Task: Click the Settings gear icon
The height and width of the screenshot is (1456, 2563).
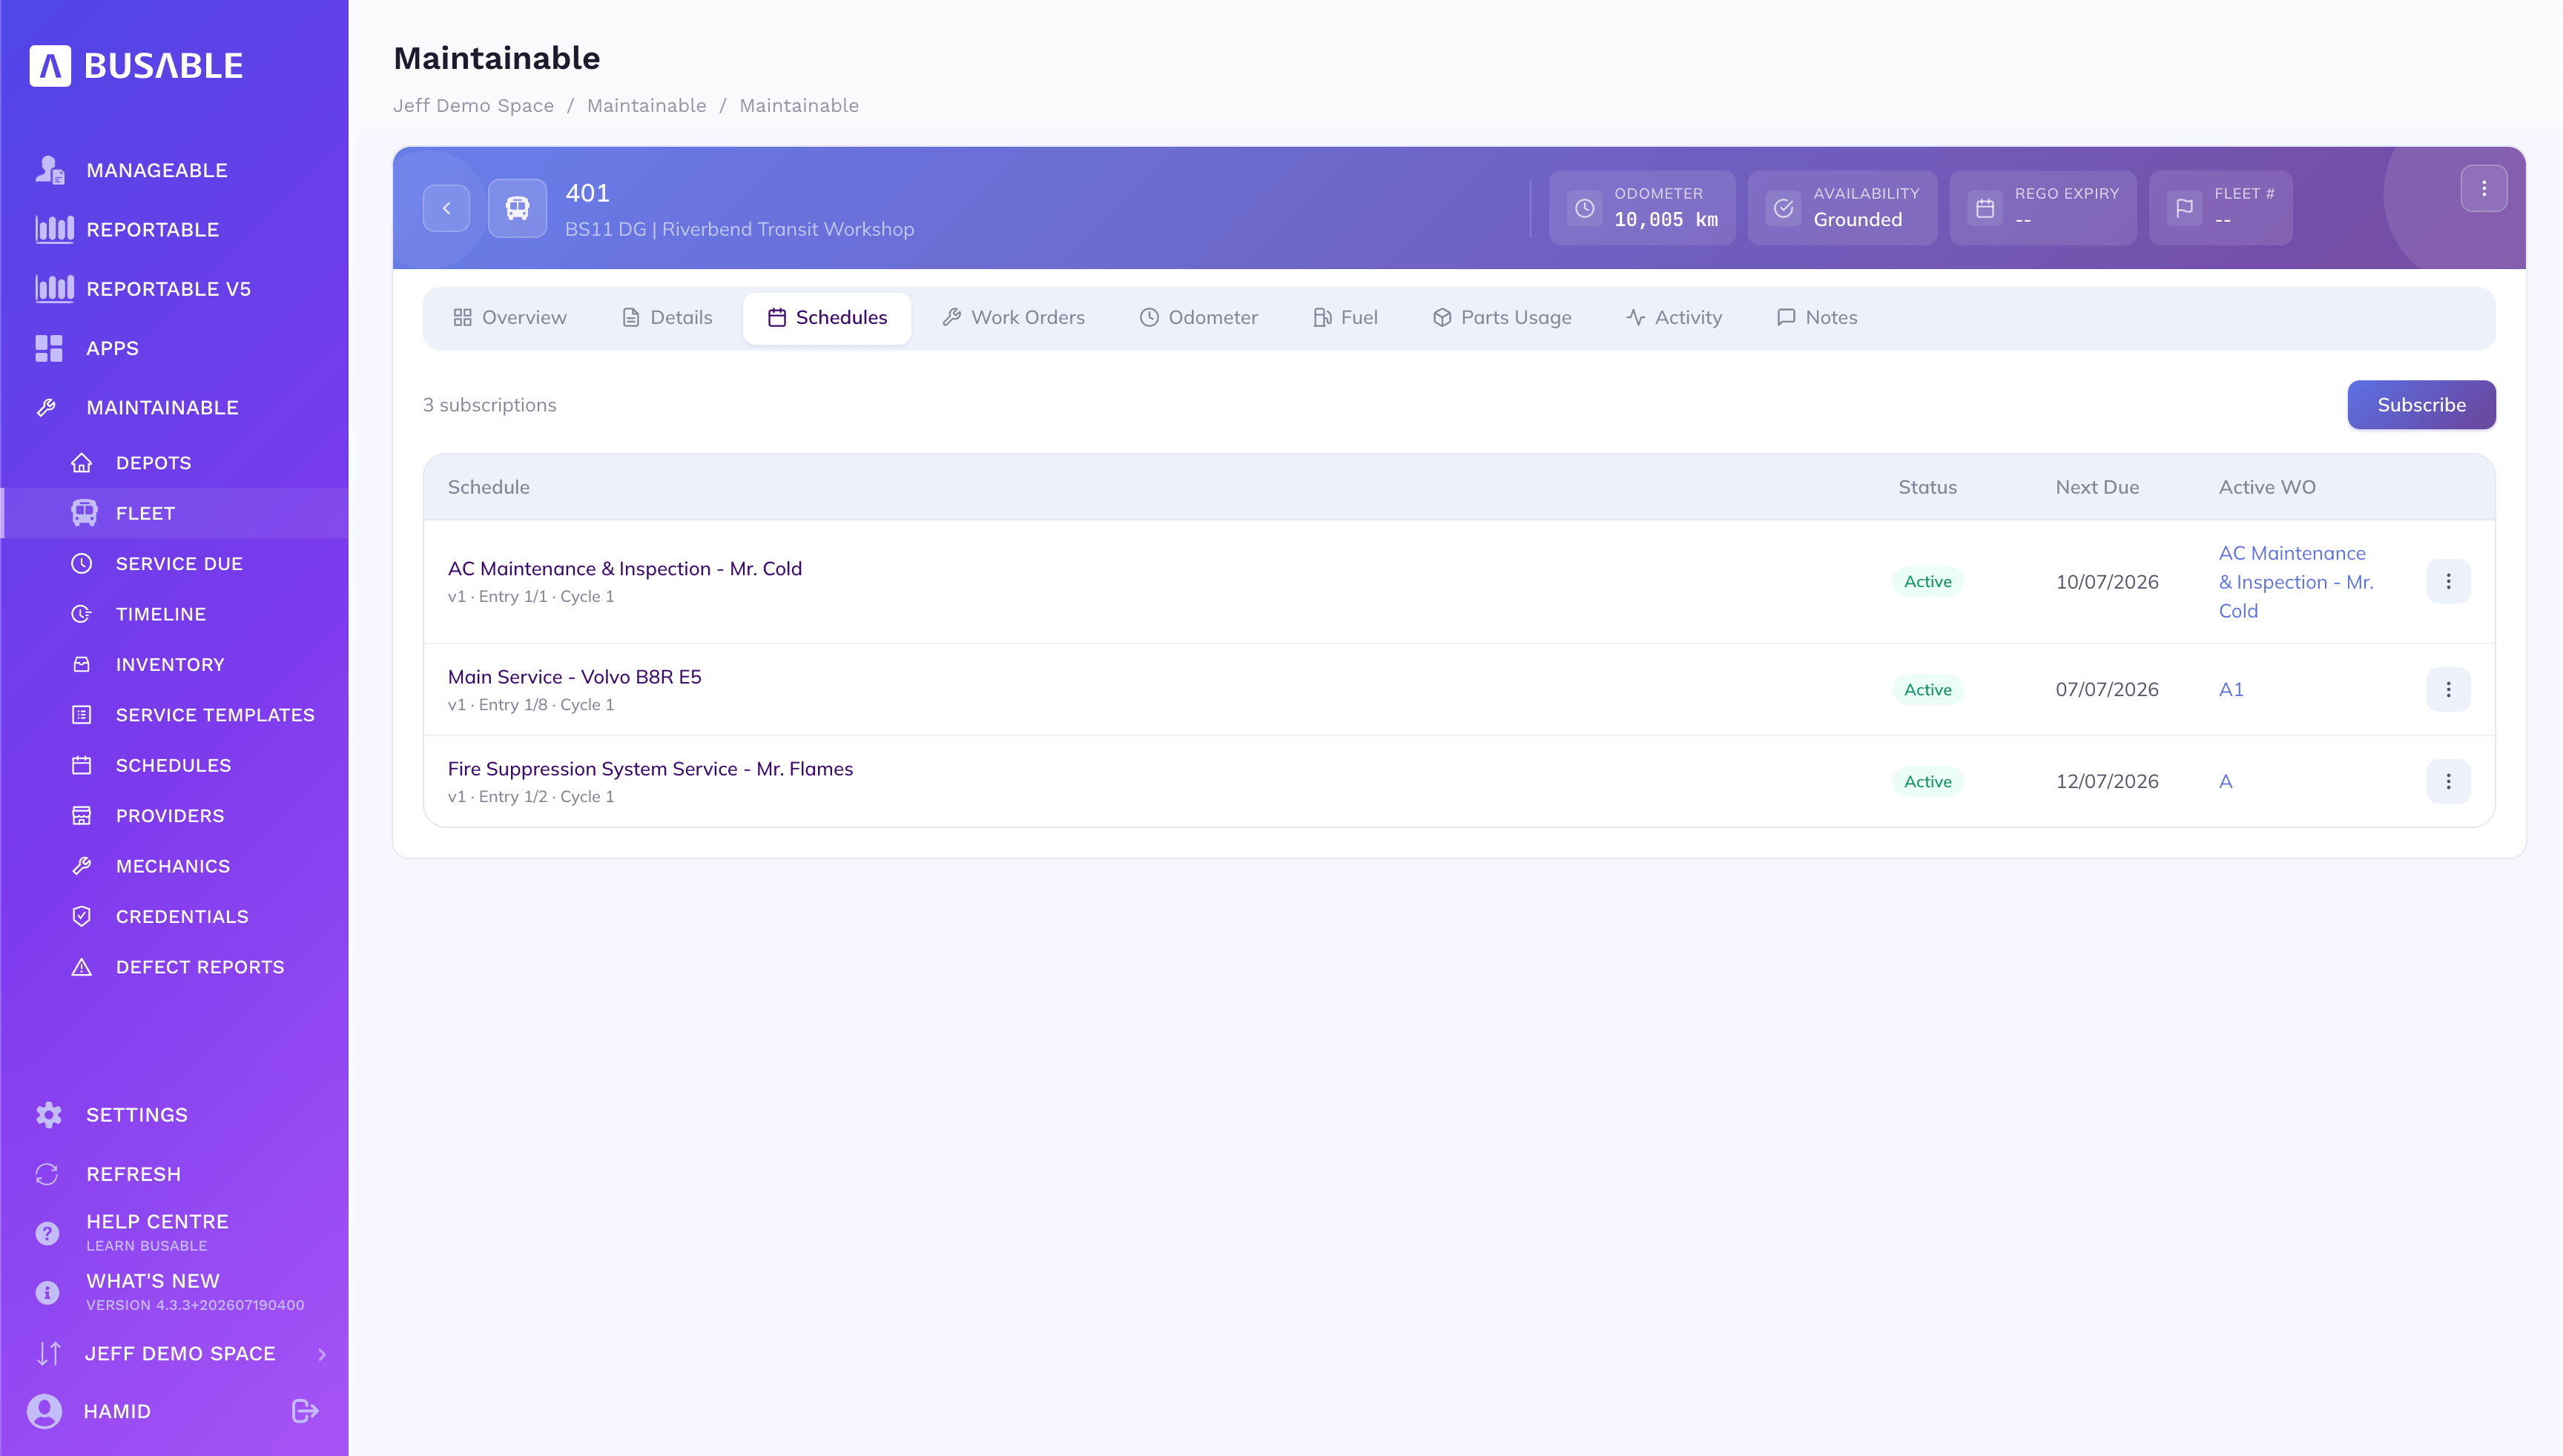Action: click(48, 1115)
